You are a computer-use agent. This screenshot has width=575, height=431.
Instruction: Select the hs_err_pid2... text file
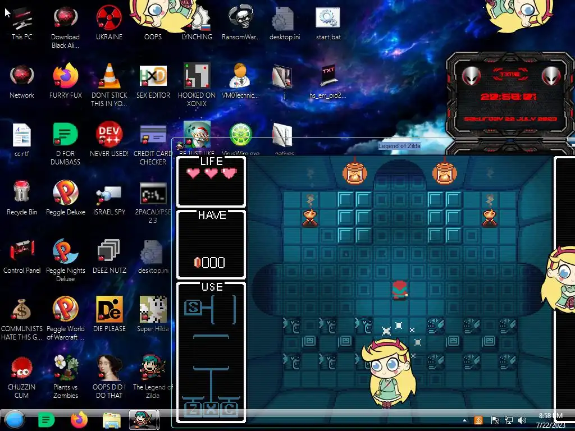click(x=328, y=82)
